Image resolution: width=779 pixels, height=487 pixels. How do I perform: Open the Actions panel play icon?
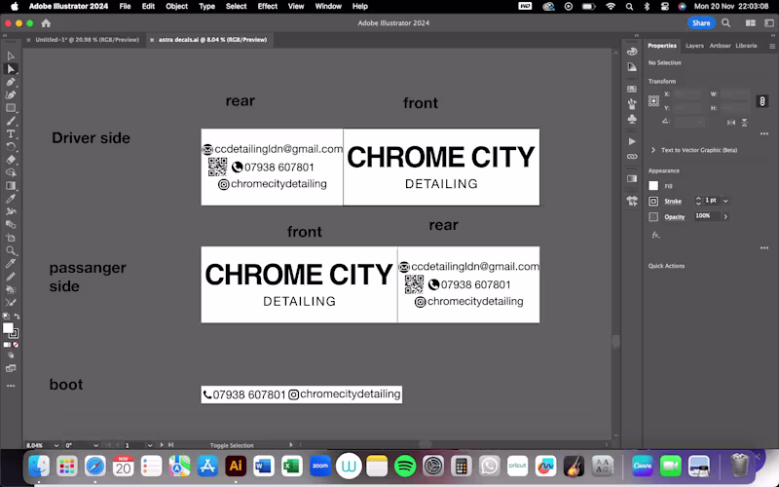point(632,141)
